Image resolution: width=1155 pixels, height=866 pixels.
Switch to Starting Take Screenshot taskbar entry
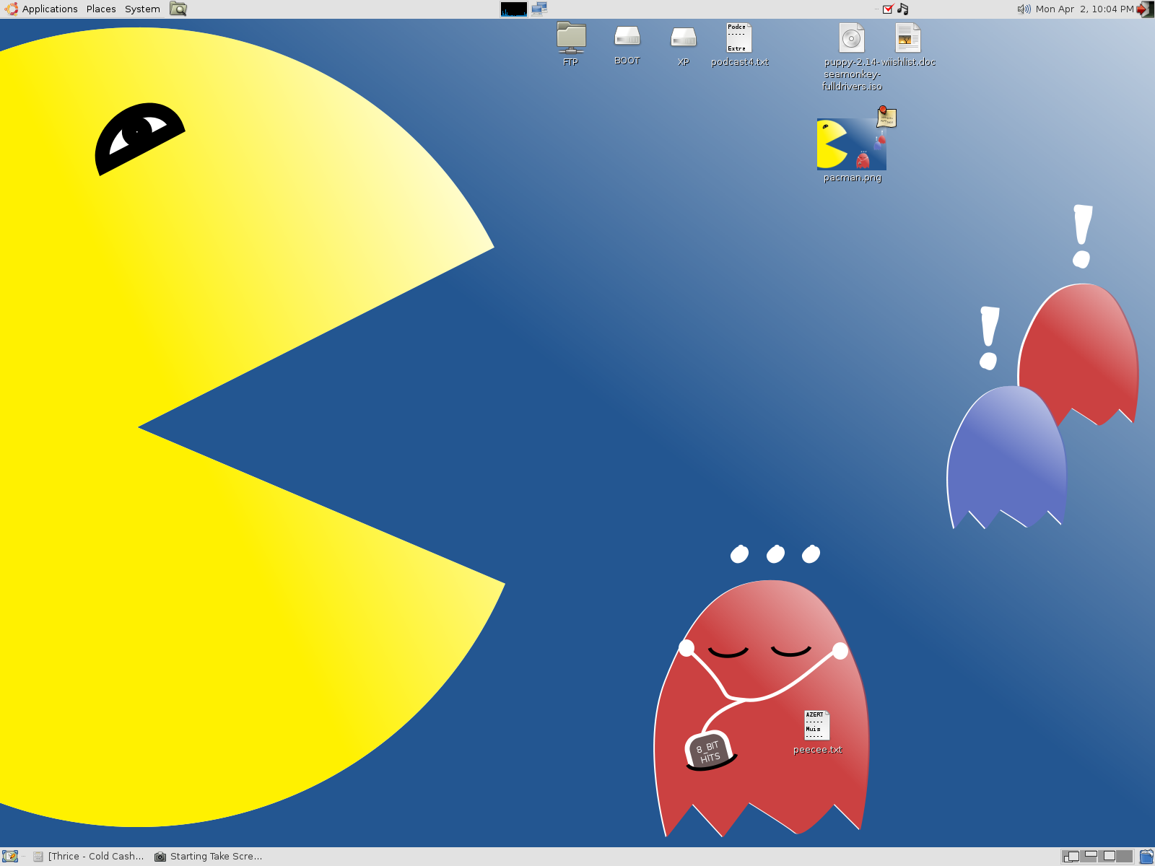tap(209, 857)
